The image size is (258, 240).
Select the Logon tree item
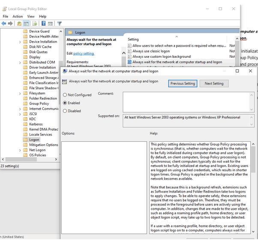[34, 140]
